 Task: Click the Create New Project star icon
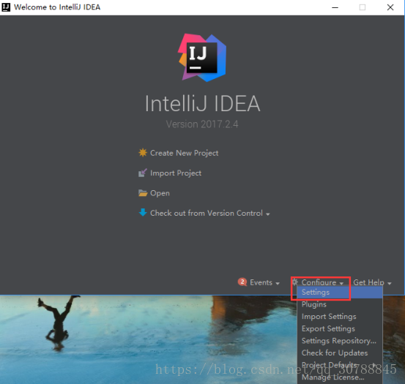coord(143,153)
